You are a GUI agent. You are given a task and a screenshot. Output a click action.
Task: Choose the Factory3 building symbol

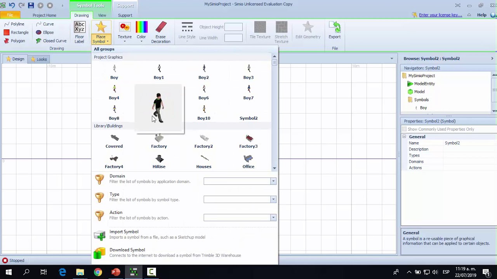click(x=248, y=141)
